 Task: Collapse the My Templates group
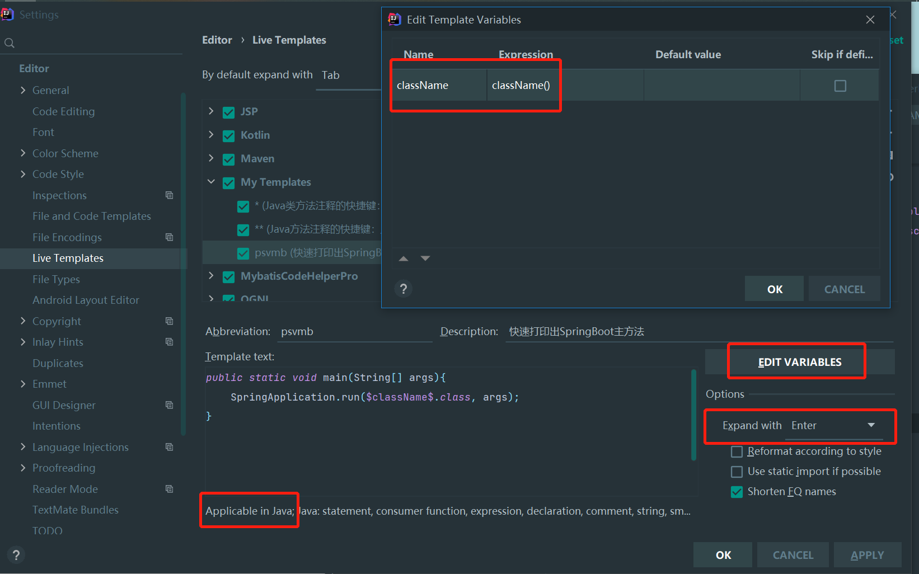tap(211, 181)
